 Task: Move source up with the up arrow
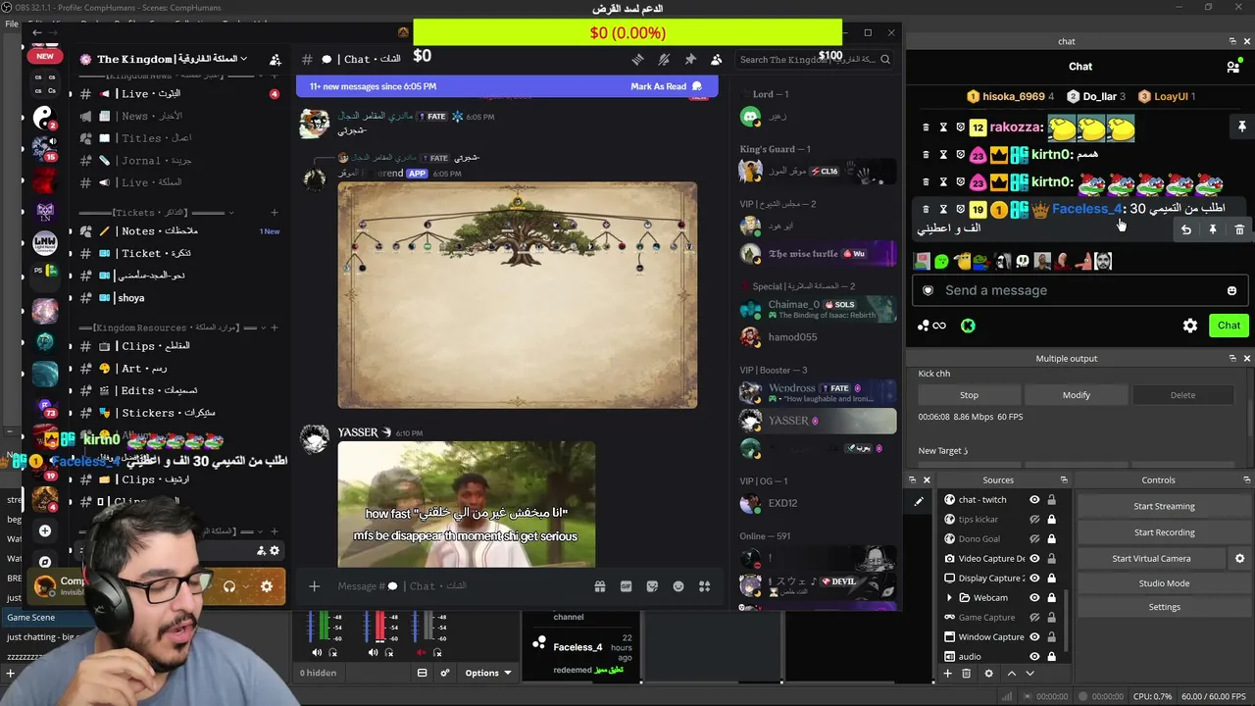click(x=1012, y=674)
